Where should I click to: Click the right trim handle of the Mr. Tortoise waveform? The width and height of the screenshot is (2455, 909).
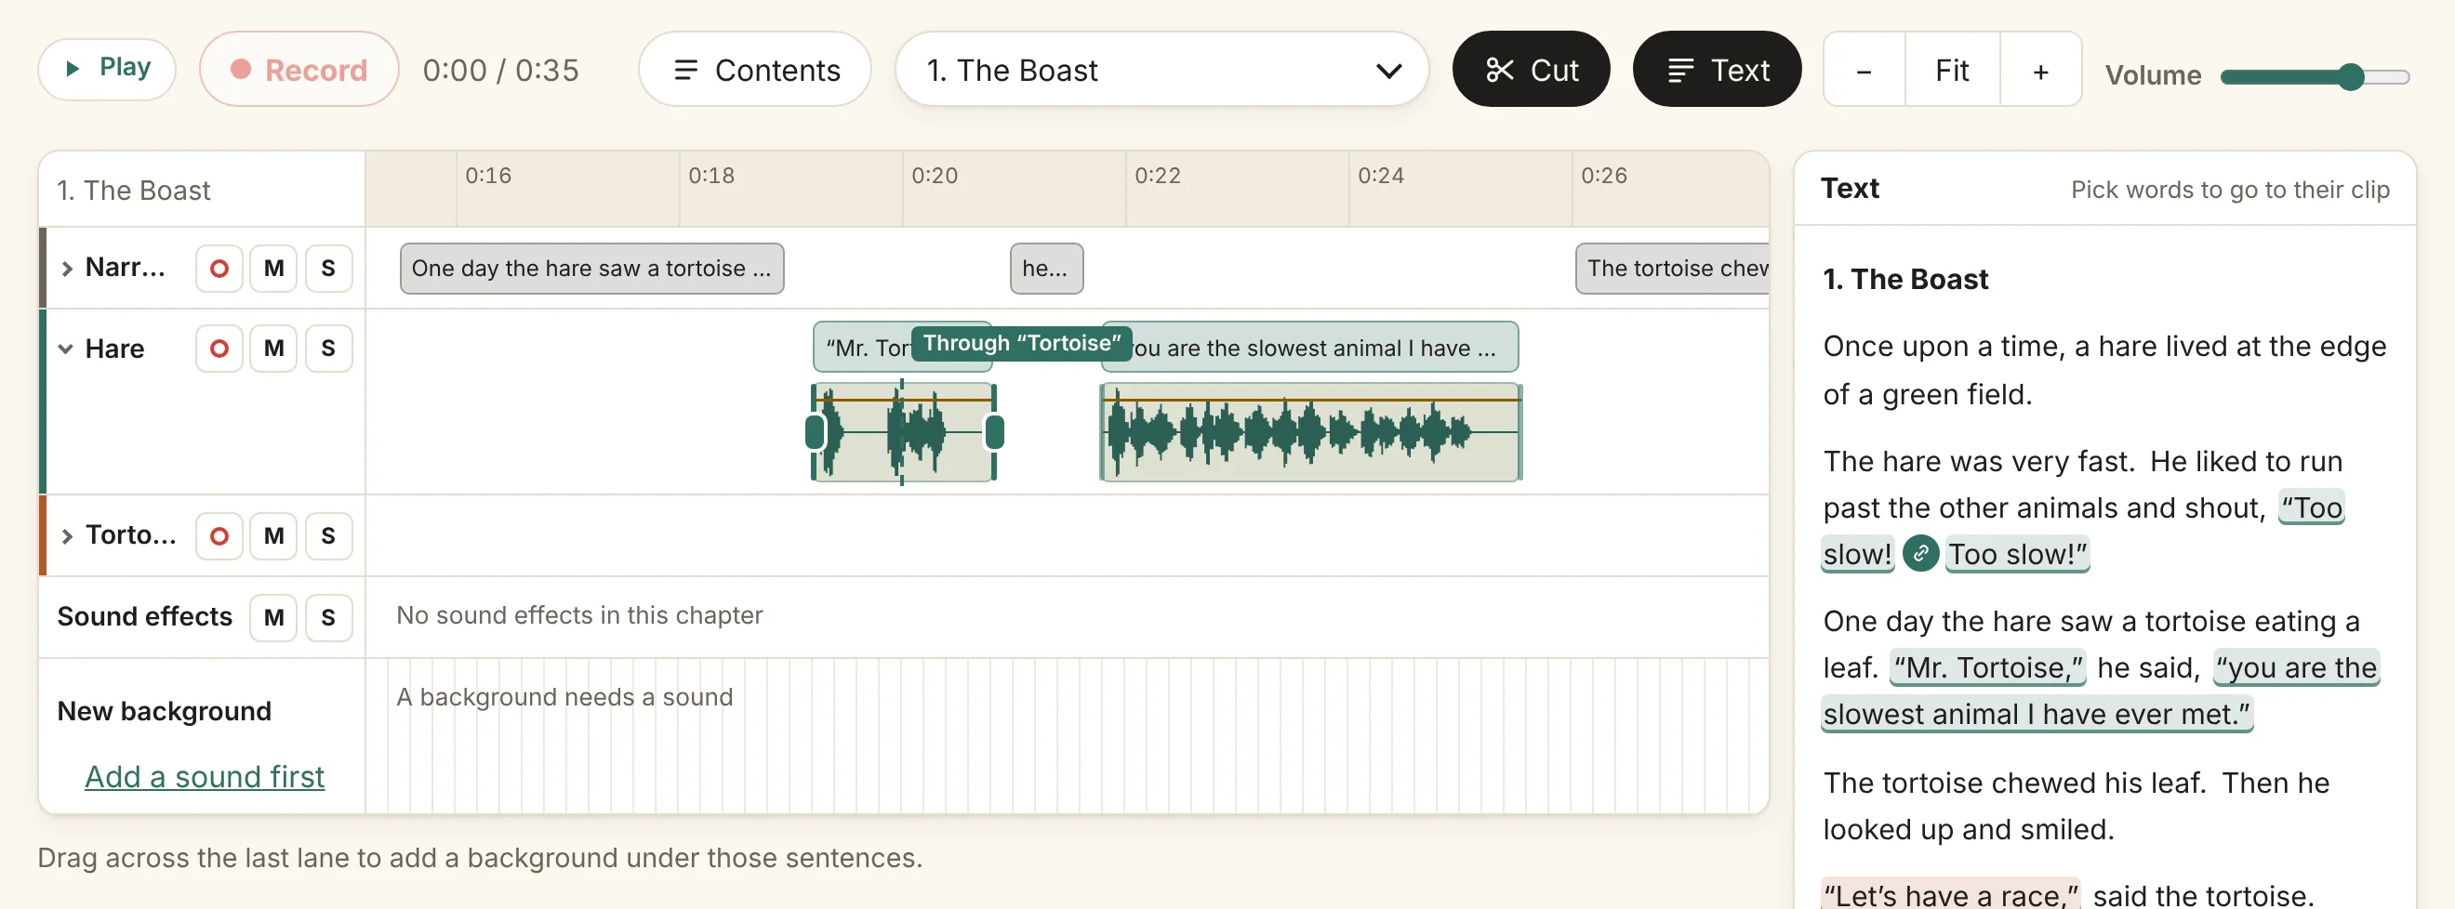994,432
